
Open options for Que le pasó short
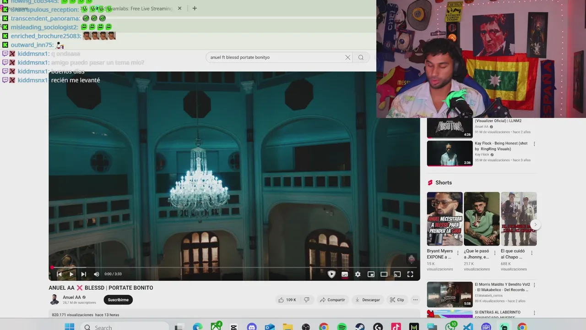point(494,253)
